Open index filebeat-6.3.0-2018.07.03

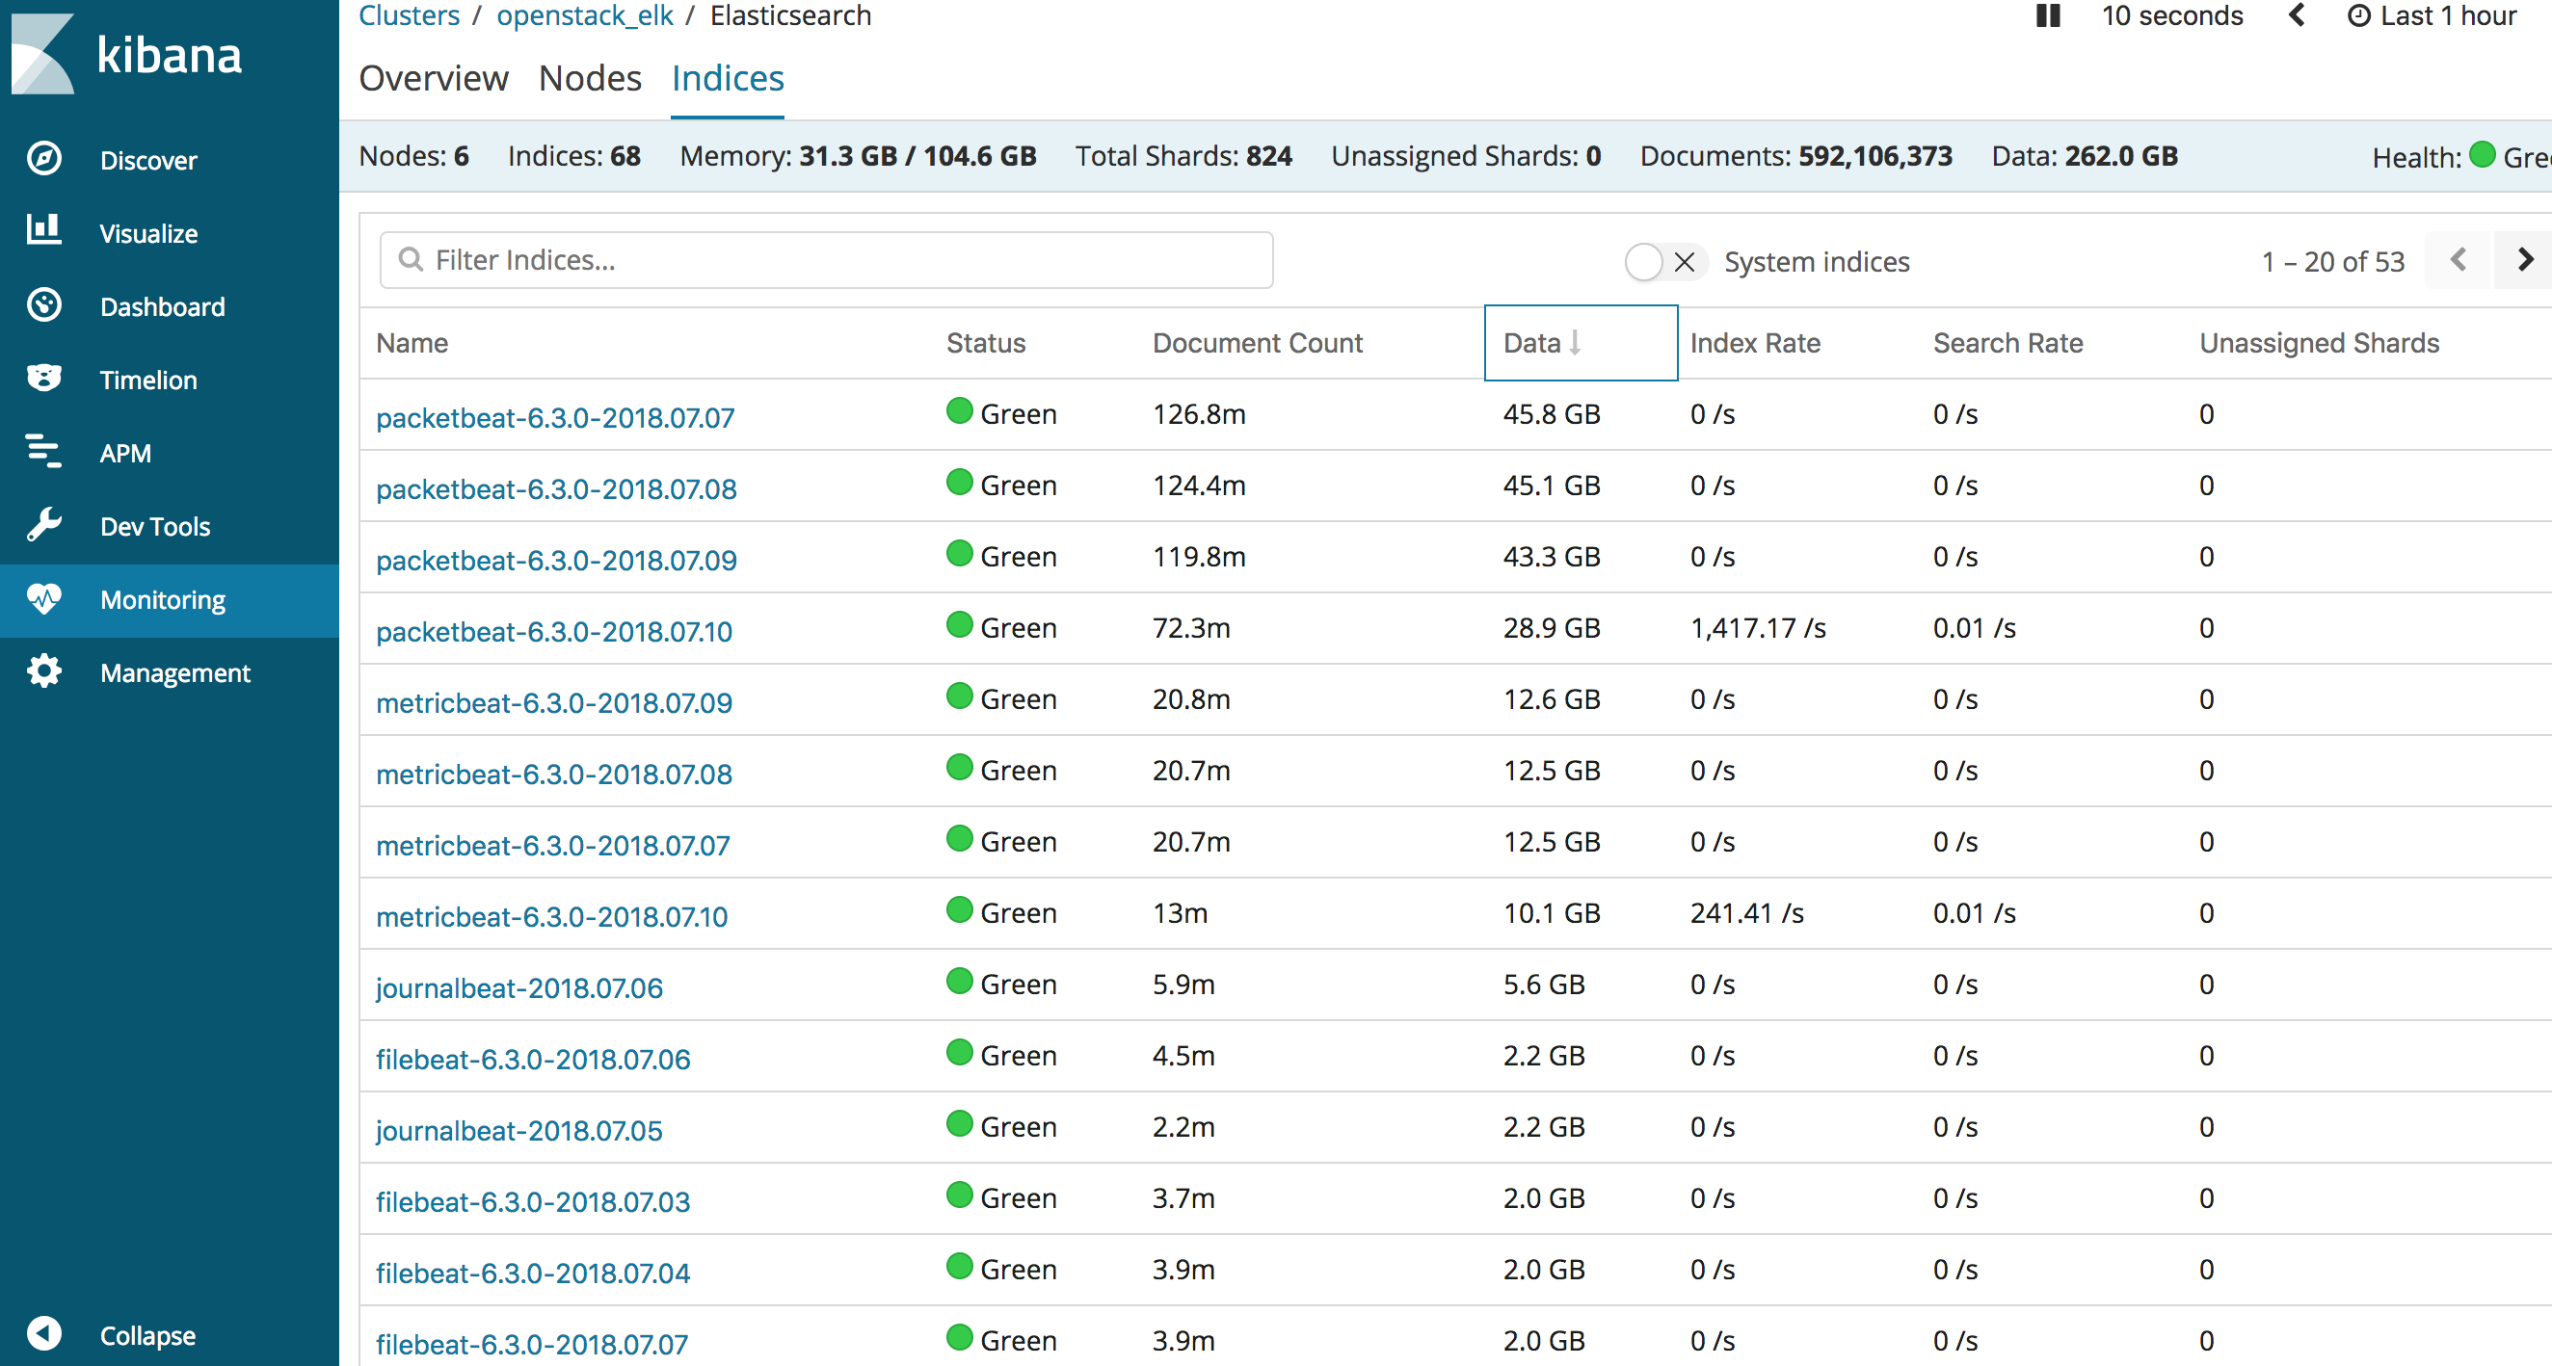coord(533,1201)
